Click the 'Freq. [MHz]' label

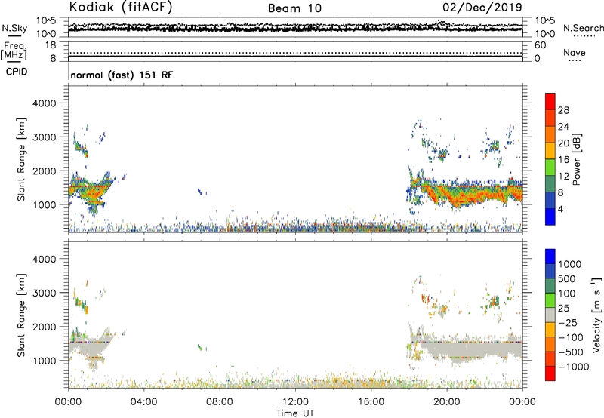(x=14, y=51)
